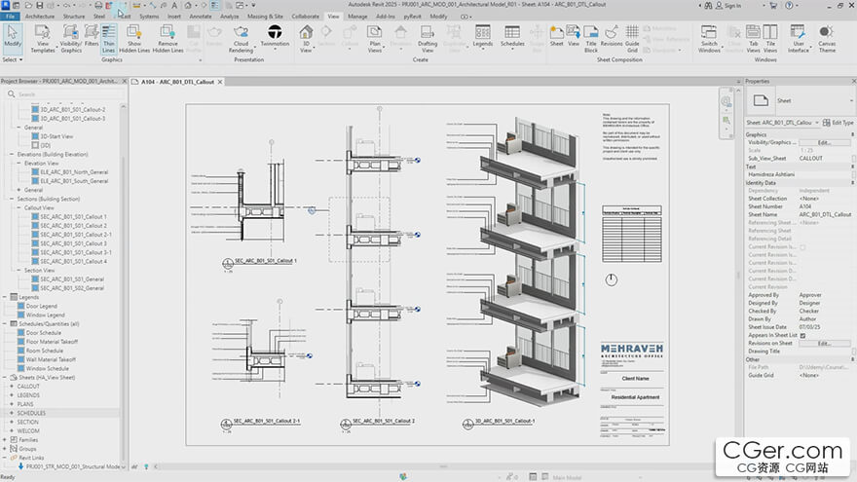Select Door Schedule in Project Browser

point(46,333)
